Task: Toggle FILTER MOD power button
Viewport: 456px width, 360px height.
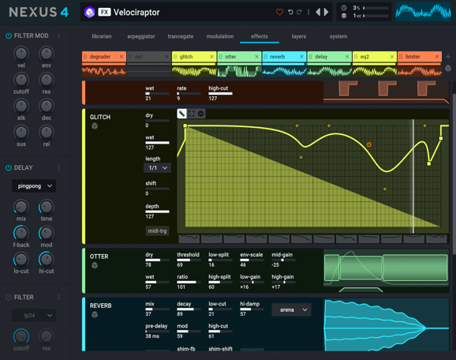Action: tap(9, 36)
